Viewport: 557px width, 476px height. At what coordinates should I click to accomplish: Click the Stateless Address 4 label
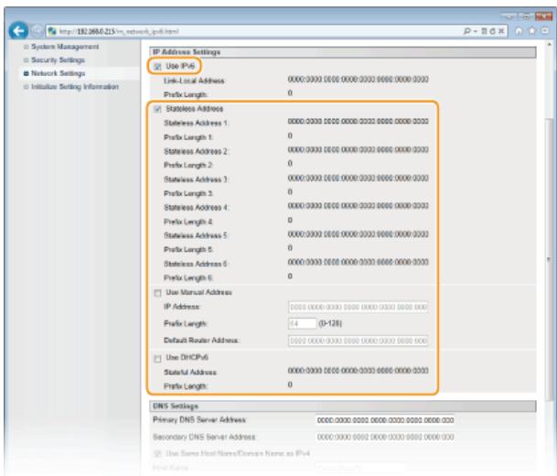click(196, 208)
